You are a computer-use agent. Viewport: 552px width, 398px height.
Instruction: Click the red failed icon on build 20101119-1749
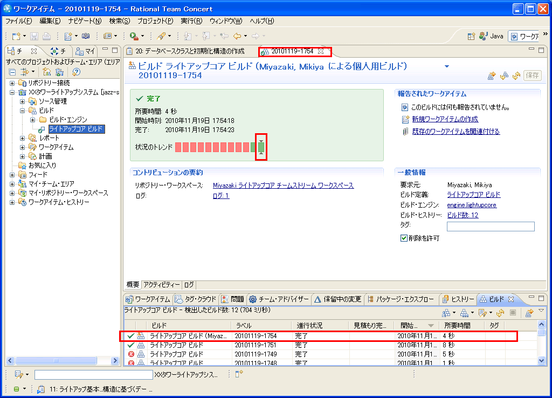[x=132, y=354]
